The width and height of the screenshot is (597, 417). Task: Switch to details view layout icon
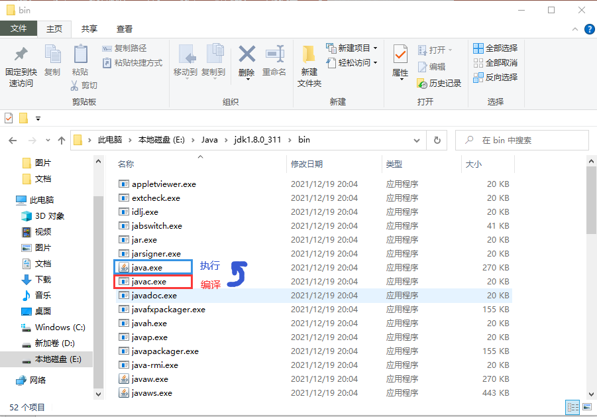click(572, 407)
